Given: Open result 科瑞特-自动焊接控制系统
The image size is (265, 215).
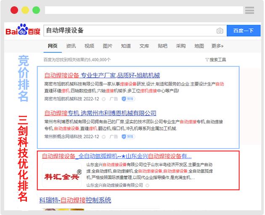Looking at the screenshot, I should coord(75,200).
